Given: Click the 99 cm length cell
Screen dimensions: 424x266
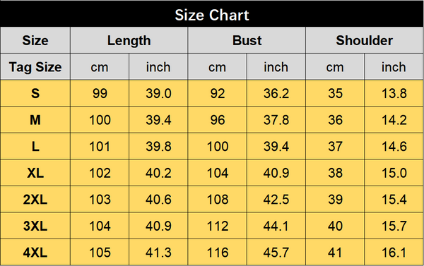Looking at the screenshot, I should [100, 93].
